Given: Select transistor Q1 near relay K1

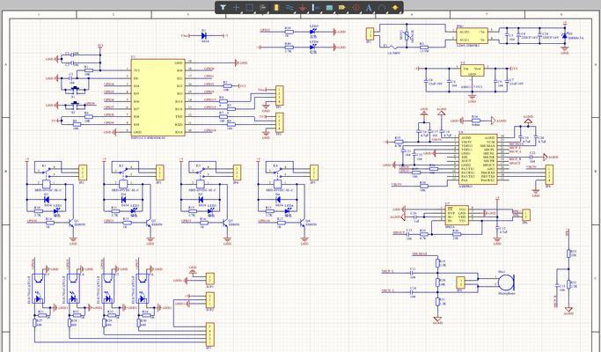Looking at the screenshot, I should pos(71,224).
